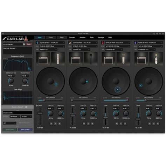
Task: Open channel 1 speaker 1x12 AC-20 dropdown
Action: (x=52, y=46)
